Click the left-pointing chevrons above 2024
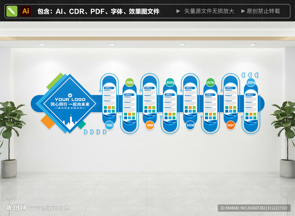This screenshot has height=216, width=295. [250, 75]
